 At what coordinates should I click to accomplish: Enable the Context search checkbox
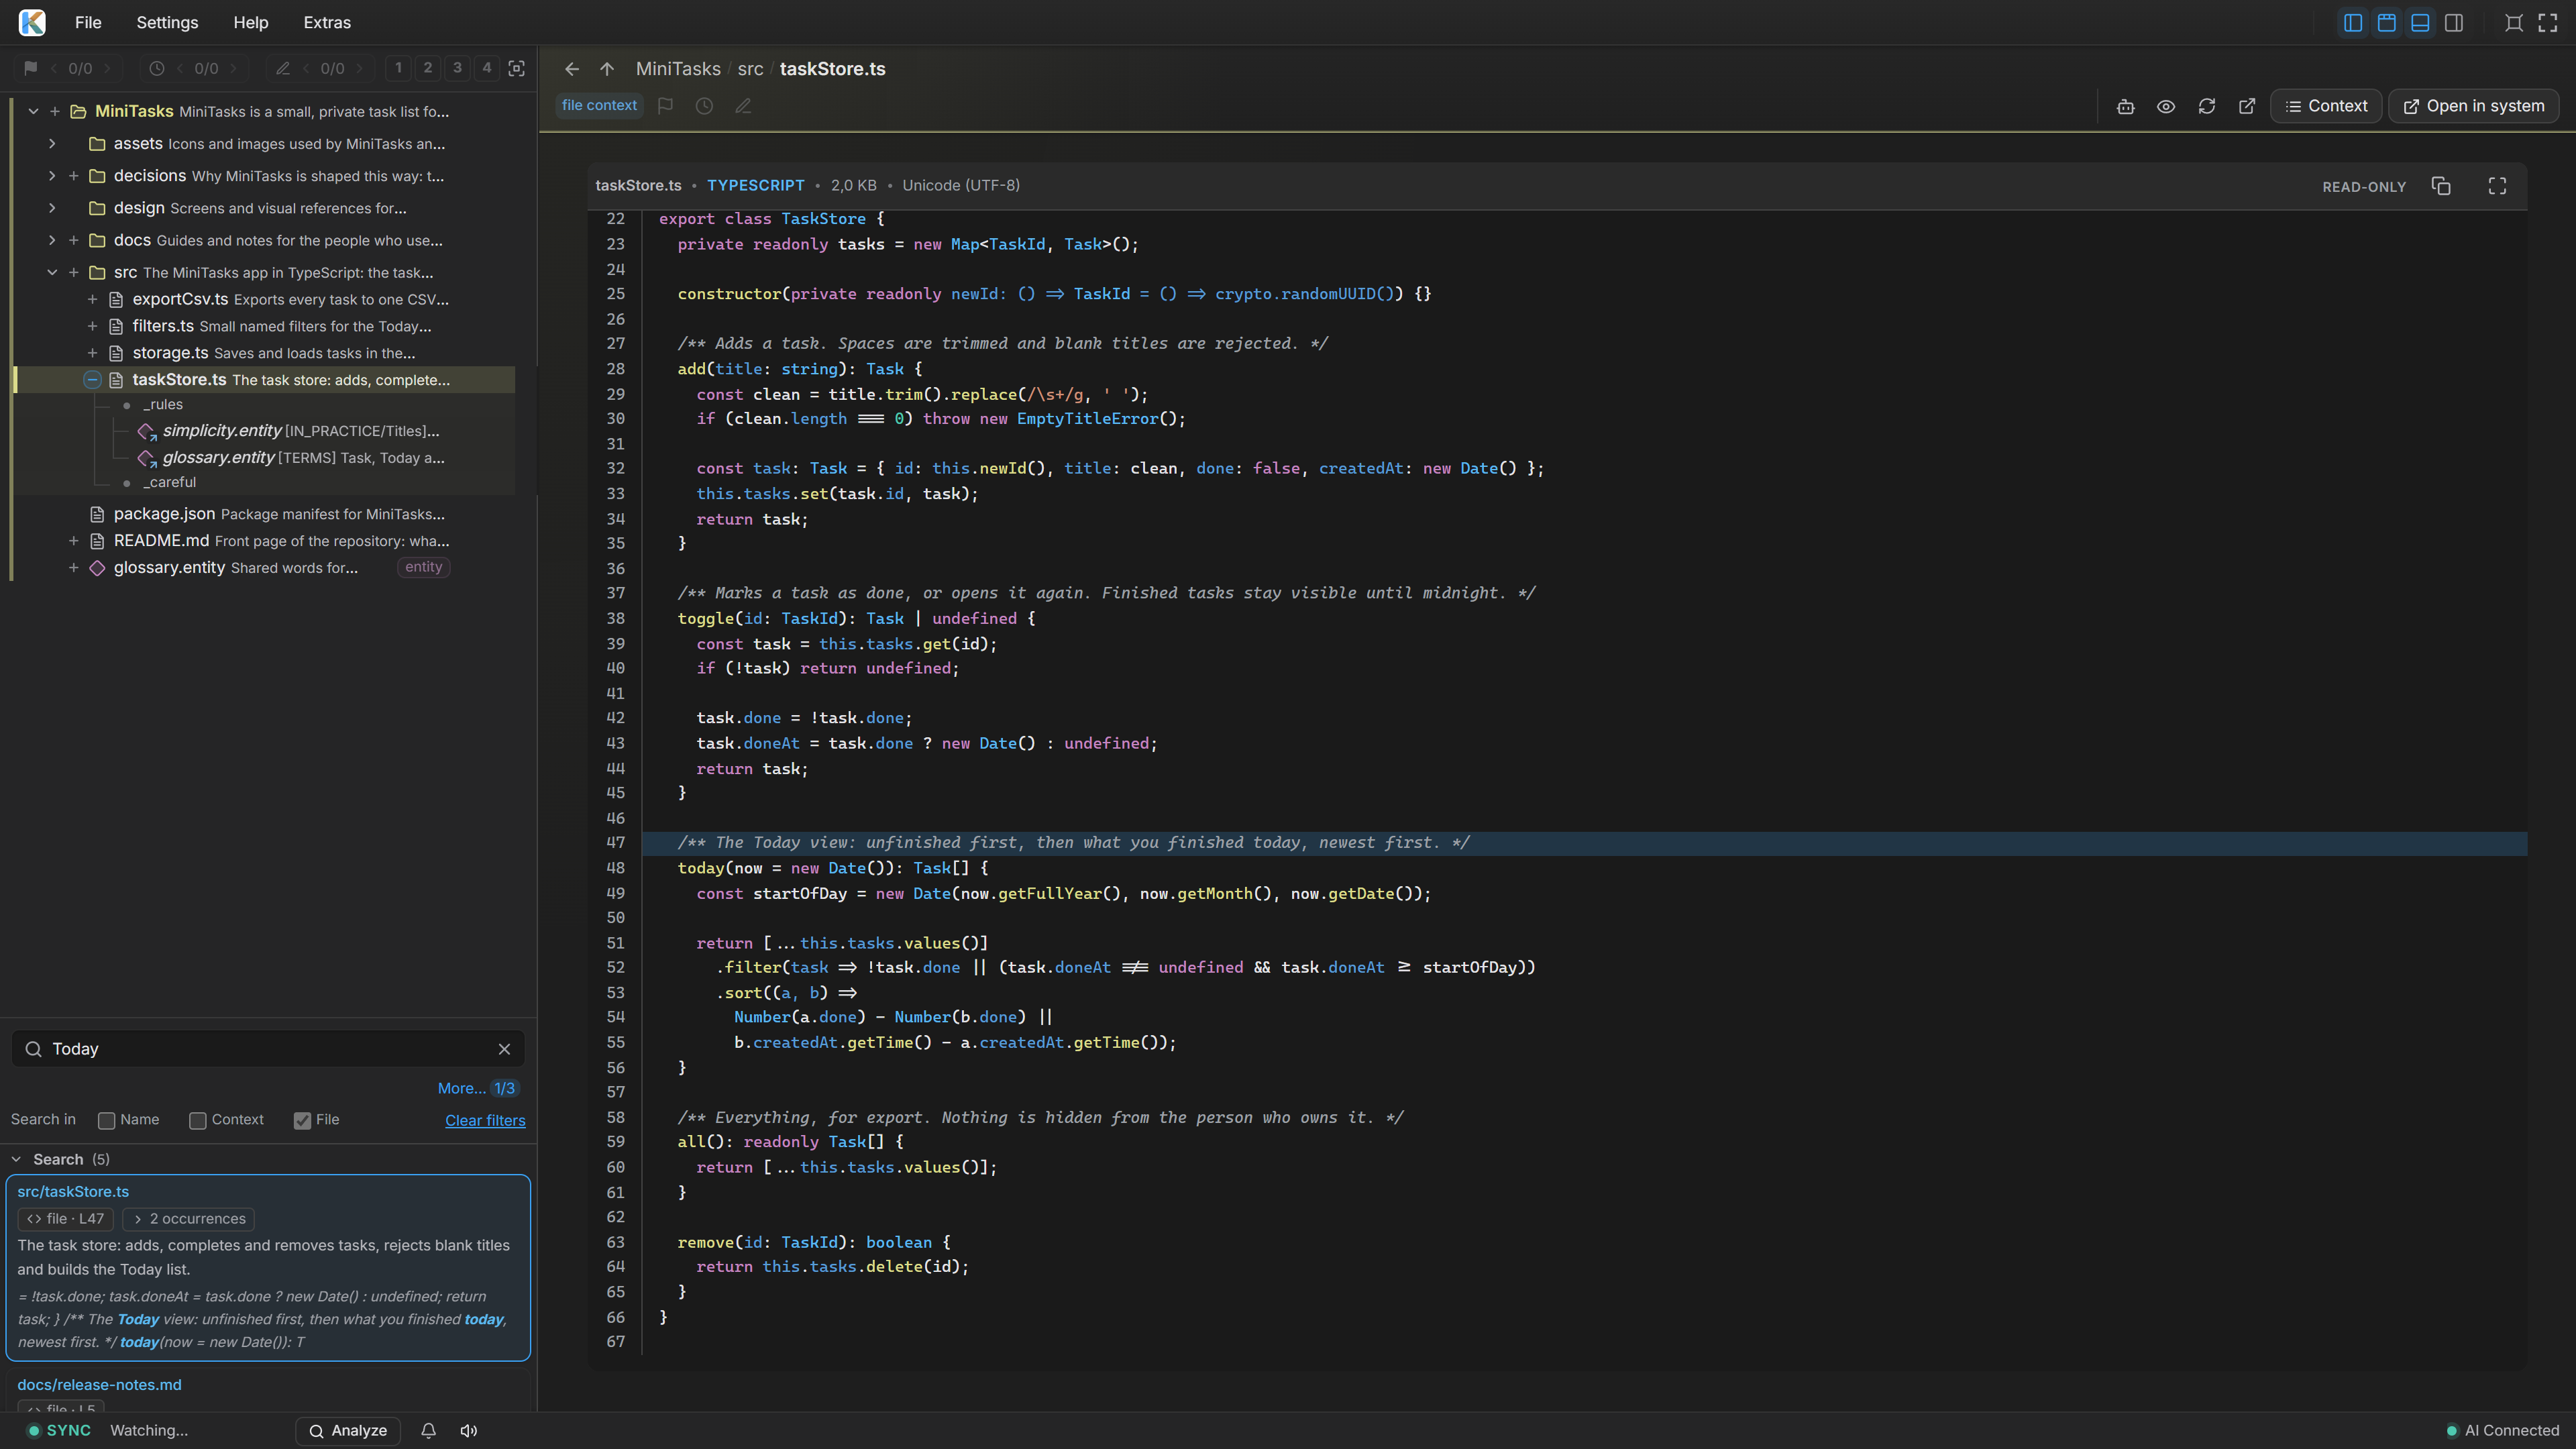[198, 1120]
